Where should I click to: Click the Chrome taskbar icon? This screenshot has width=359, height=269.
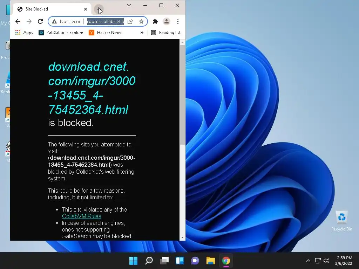pos(226,261)
